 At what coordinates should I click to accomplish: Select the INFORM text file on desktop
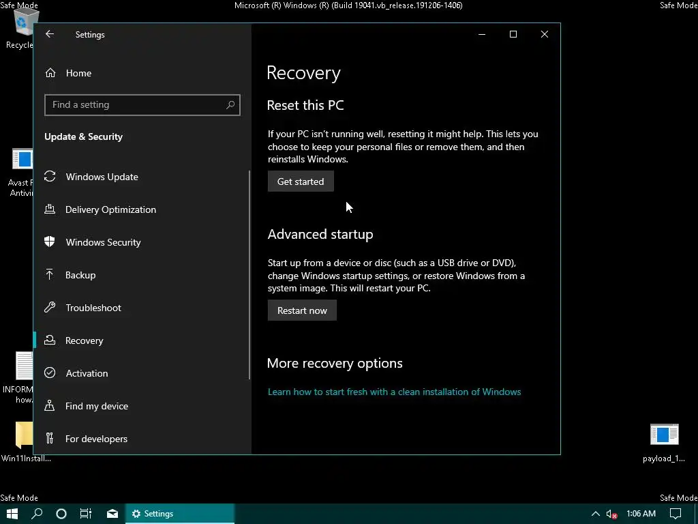[x=18, y=378]
